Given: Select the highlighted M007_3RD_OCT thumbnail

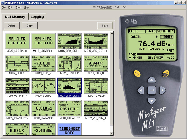Looking at the screenshot, I should (70, 86).
